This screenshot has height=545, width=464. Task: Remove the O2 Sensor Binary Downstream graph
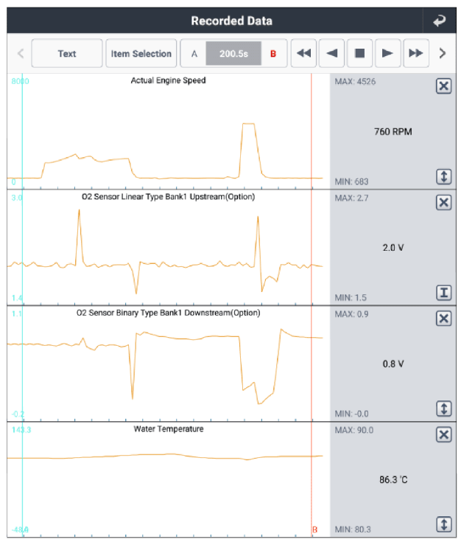coord(443,319)
